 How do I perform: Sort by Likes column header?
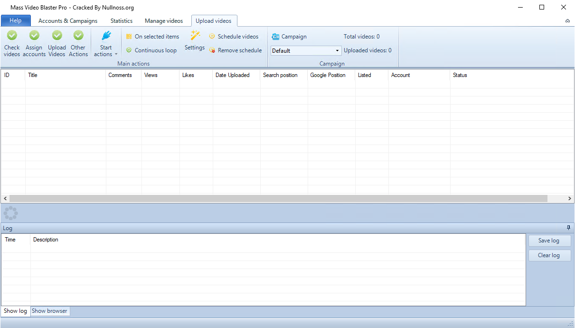pyautogui.click(x=196, y=75)
